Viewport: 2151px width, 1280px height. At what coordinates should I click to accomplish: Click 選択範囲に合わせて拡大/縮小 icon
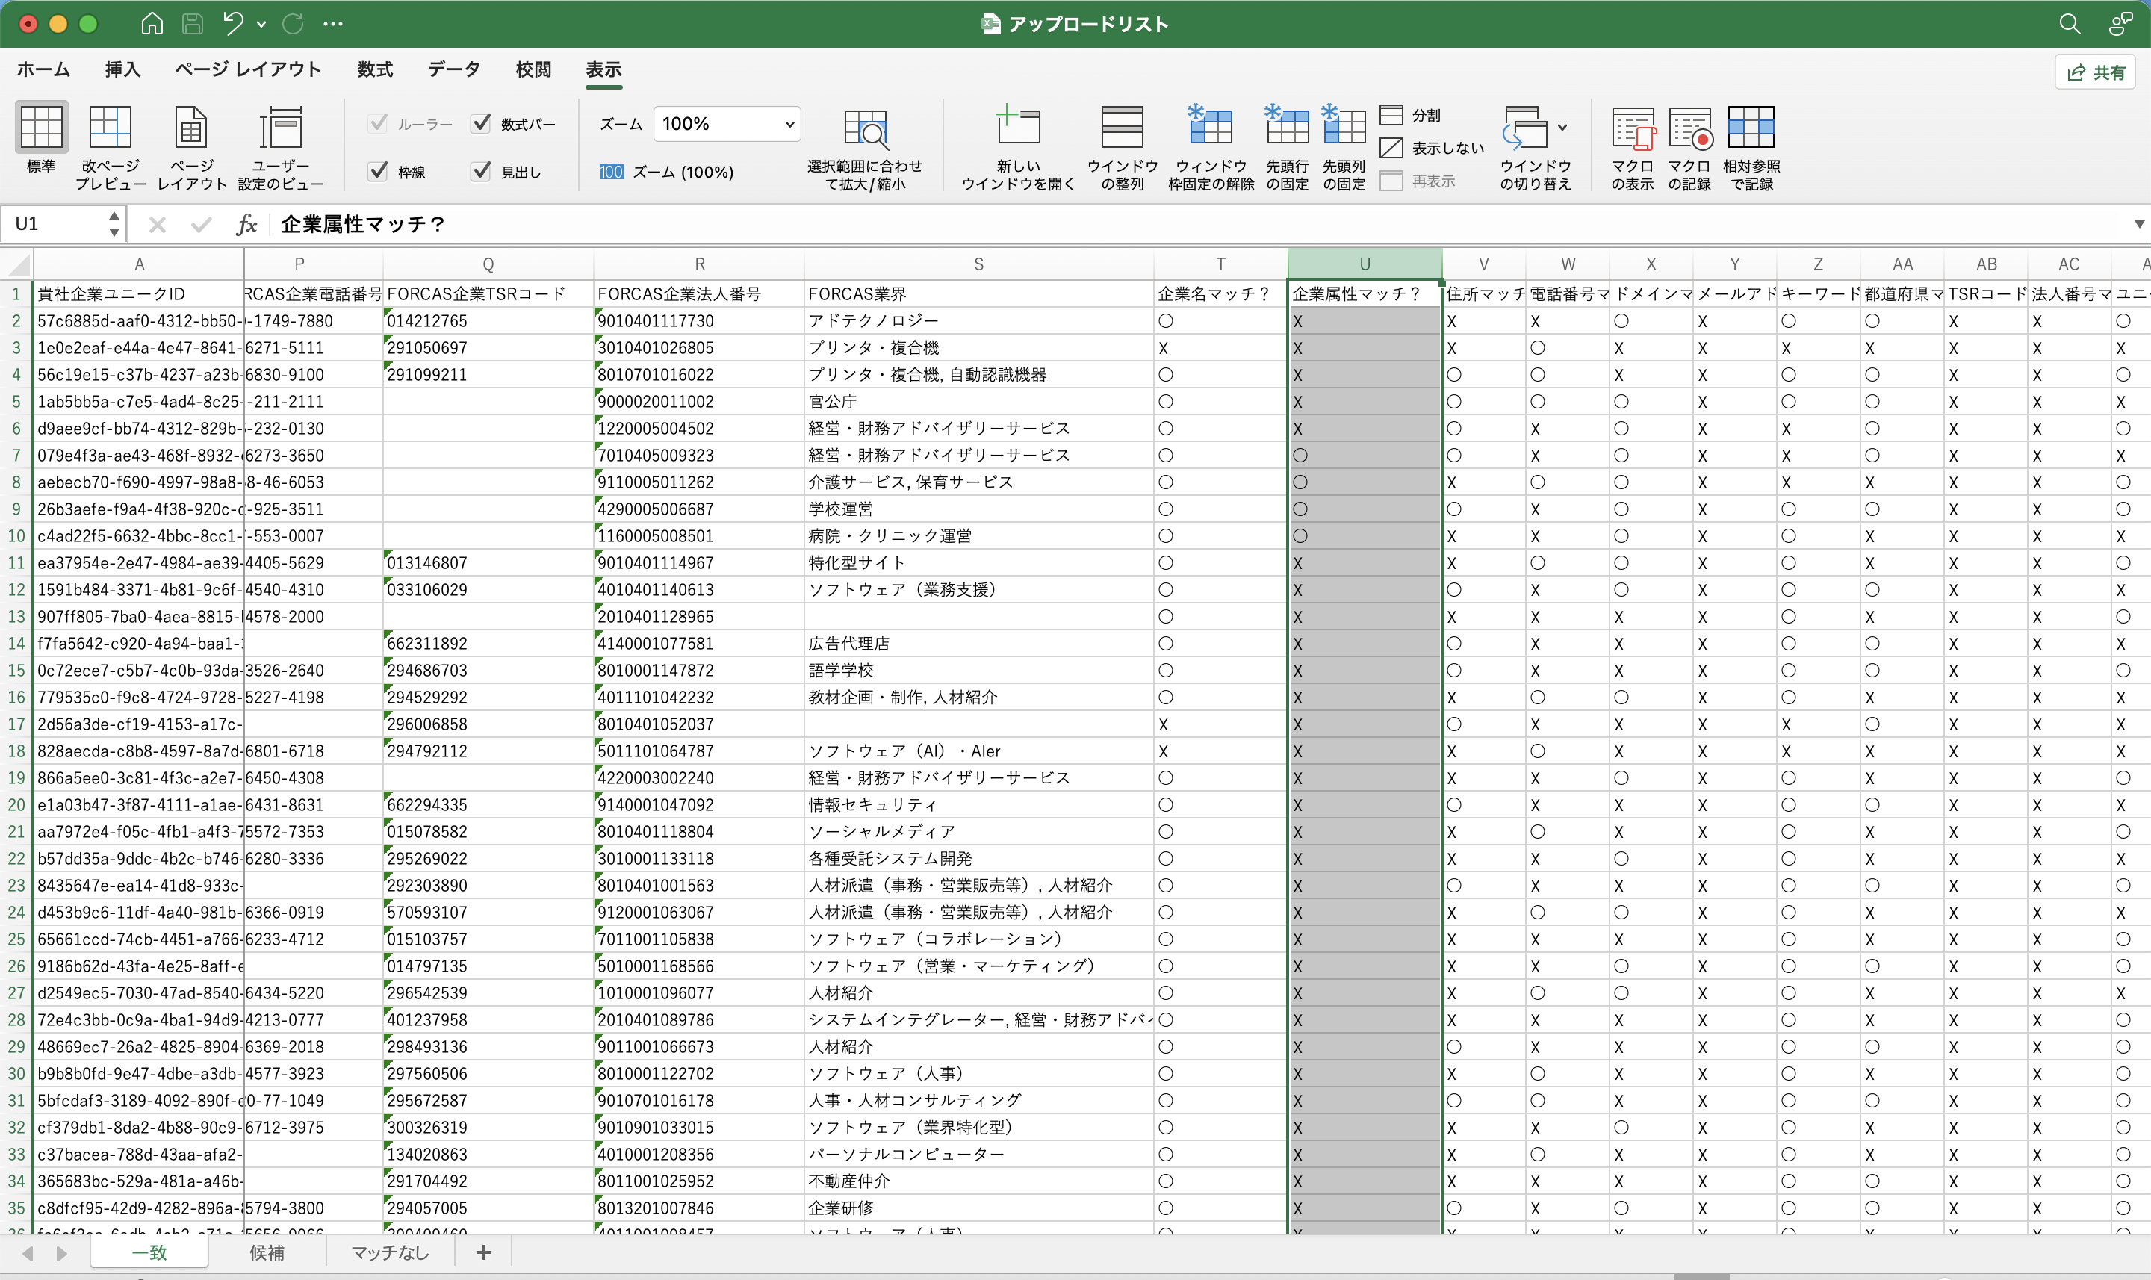coord(864,130)
